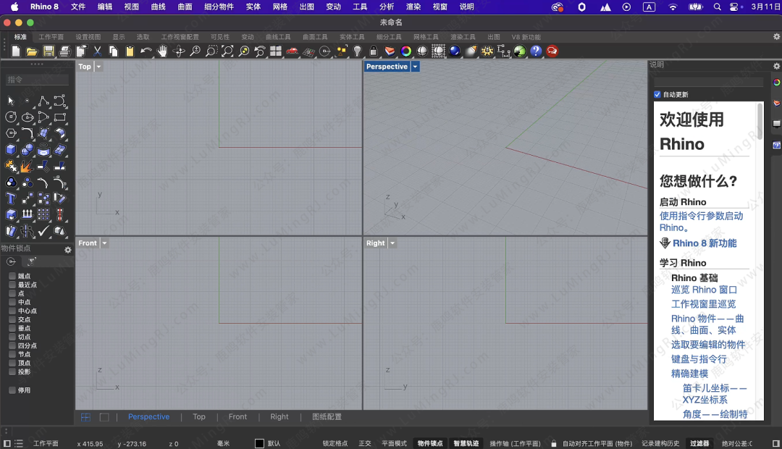Open the Perspective viewport dropdown arrow
The width and height of the screenshot is (782, 449).
point(415,67)
